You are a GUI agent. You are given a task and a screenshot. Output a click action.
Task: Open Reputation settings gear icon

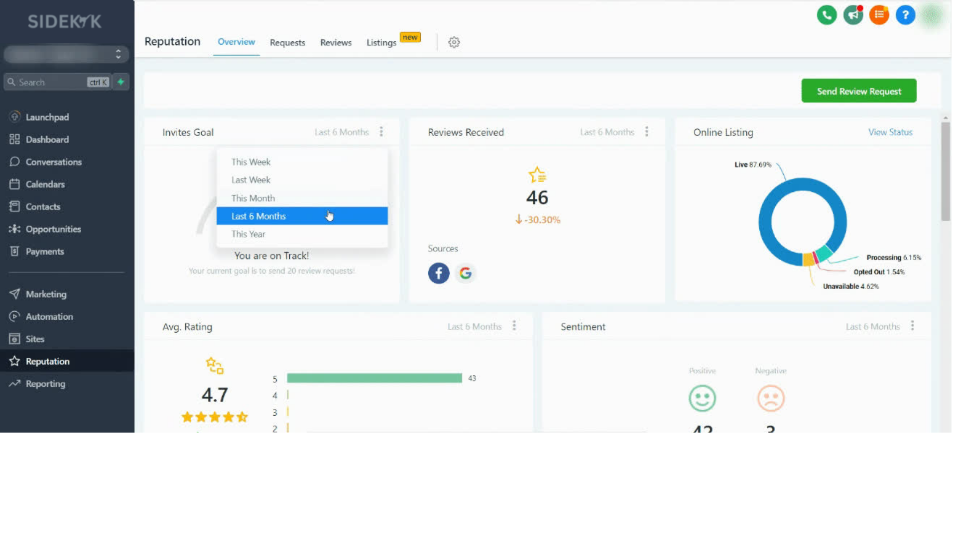pos(454,42)
